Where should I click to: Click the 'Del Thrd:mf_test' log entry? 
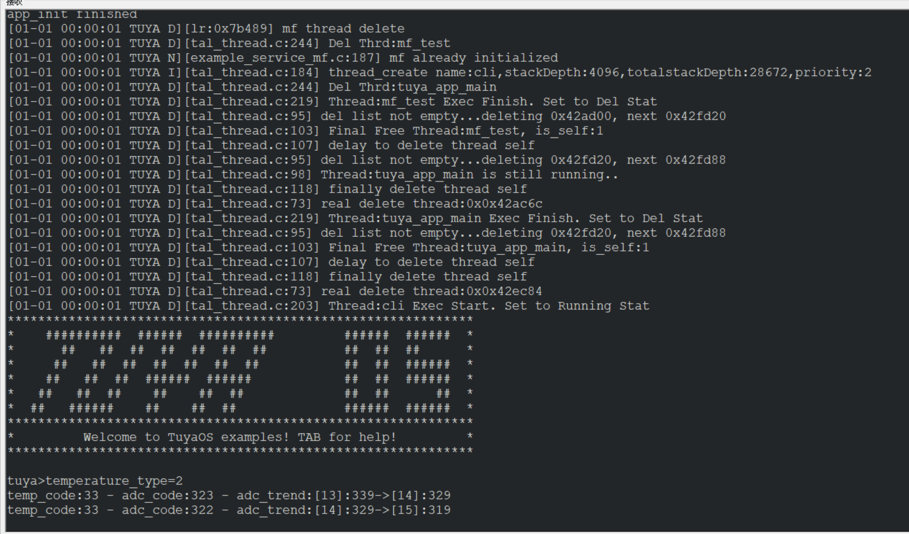coord(230,43)
